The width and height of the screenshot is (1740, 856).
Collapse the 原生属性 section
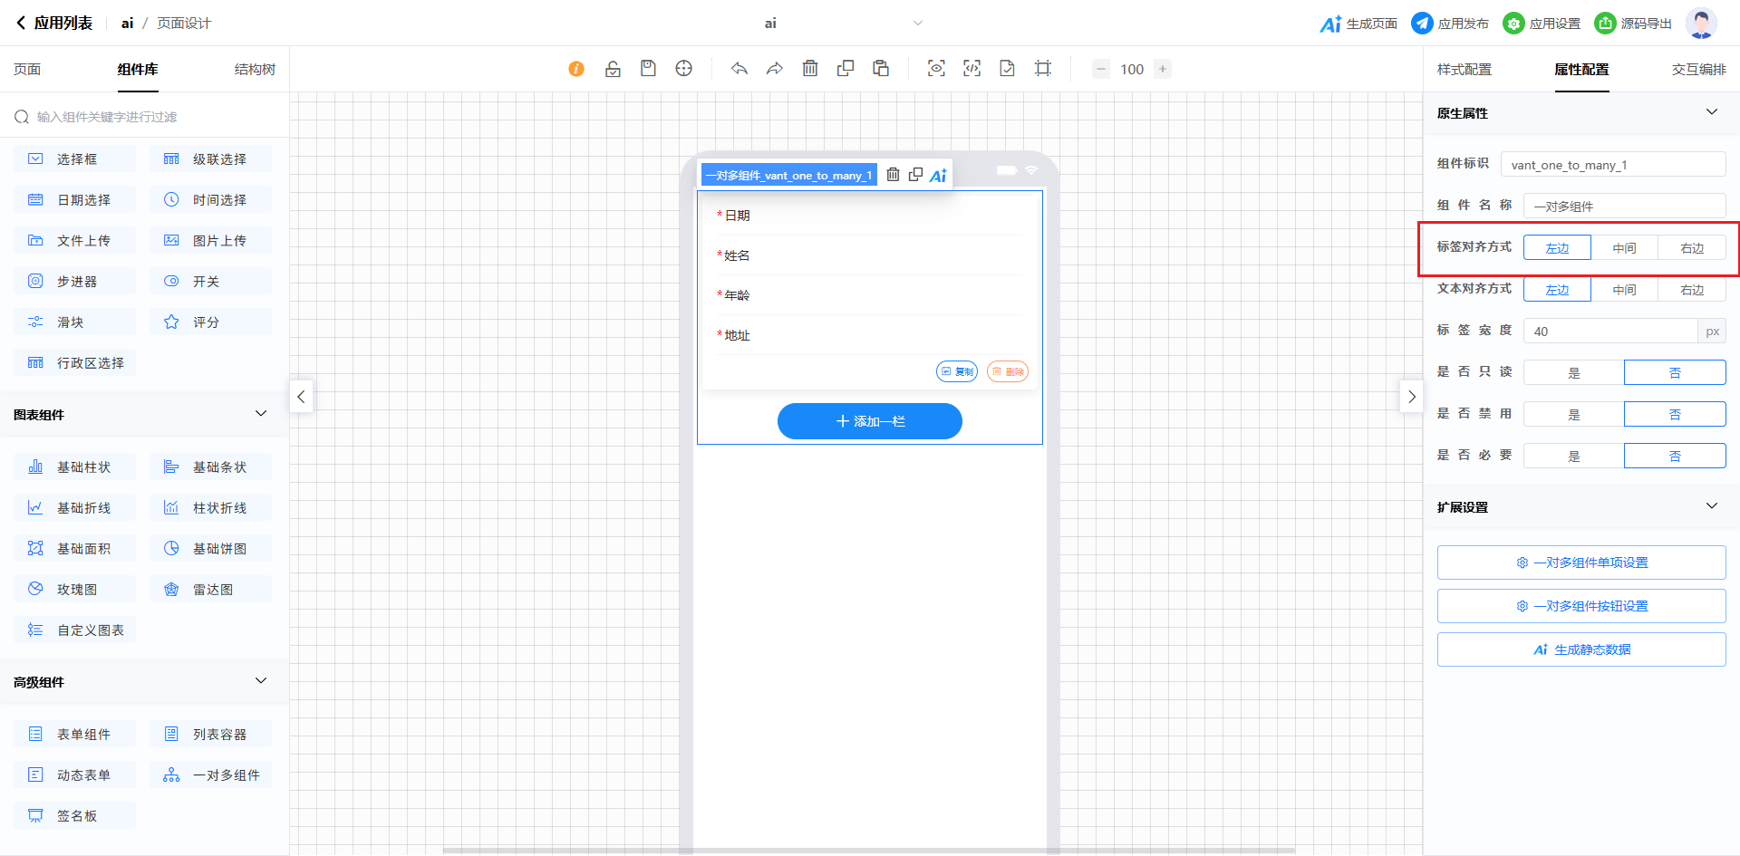point(1711,112)
